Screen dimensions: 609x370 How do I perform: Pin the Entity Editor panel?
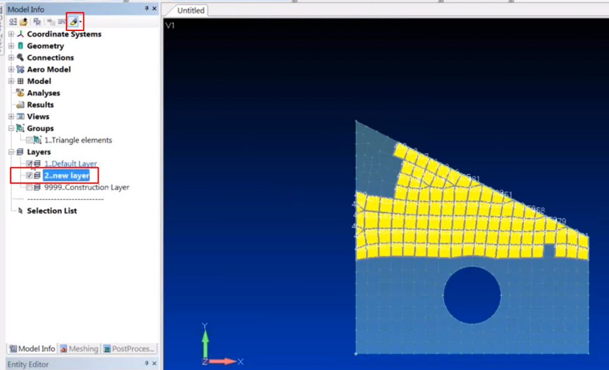click(x=147, y=363)
